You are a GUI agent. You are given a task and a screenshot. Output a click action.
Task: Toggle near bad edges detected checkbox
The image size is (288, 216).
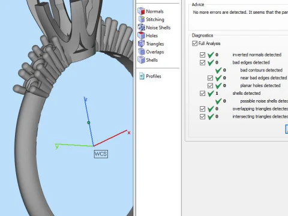(210, 78)
